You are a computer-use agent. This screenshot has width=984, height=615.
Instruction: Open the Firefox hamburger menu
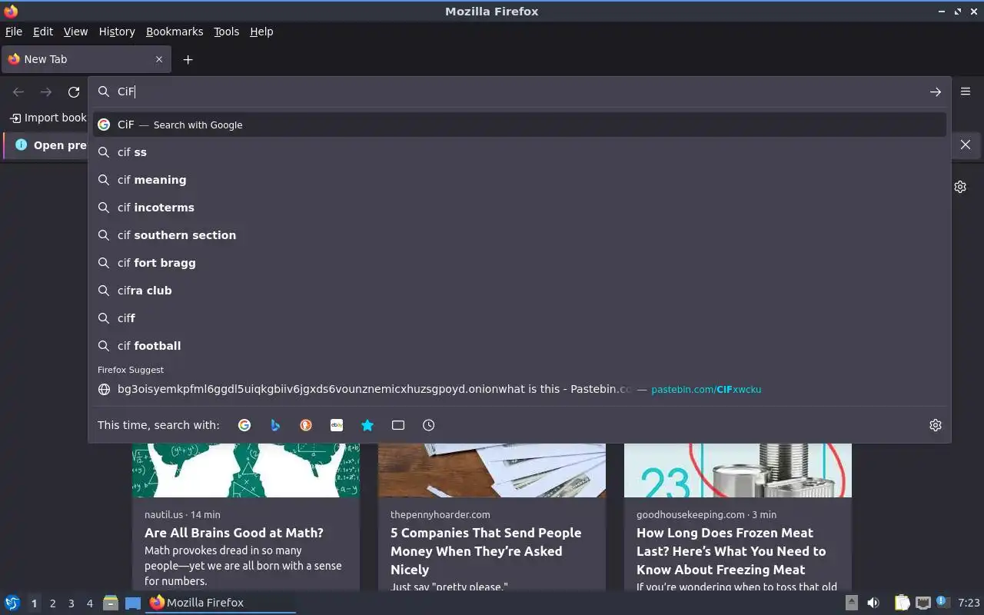coord(966,91)
